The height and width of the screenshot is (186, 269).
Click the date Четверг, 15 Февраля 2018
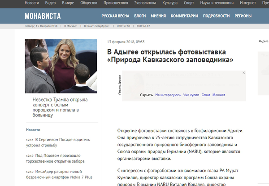[41, 26]
